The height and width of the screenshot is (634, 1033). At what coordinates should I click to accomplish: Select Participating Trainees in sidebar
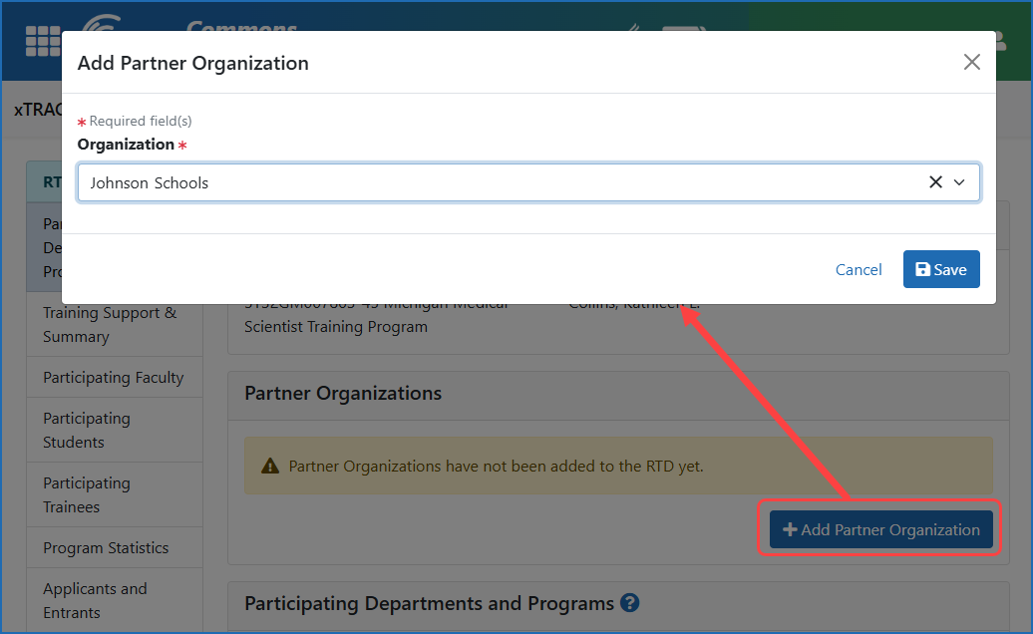[x=115, y=494]
